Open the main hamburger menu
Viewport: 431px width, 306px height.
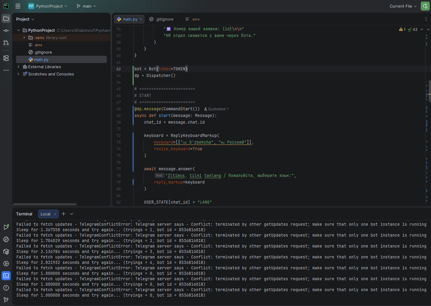coord(18,6)
